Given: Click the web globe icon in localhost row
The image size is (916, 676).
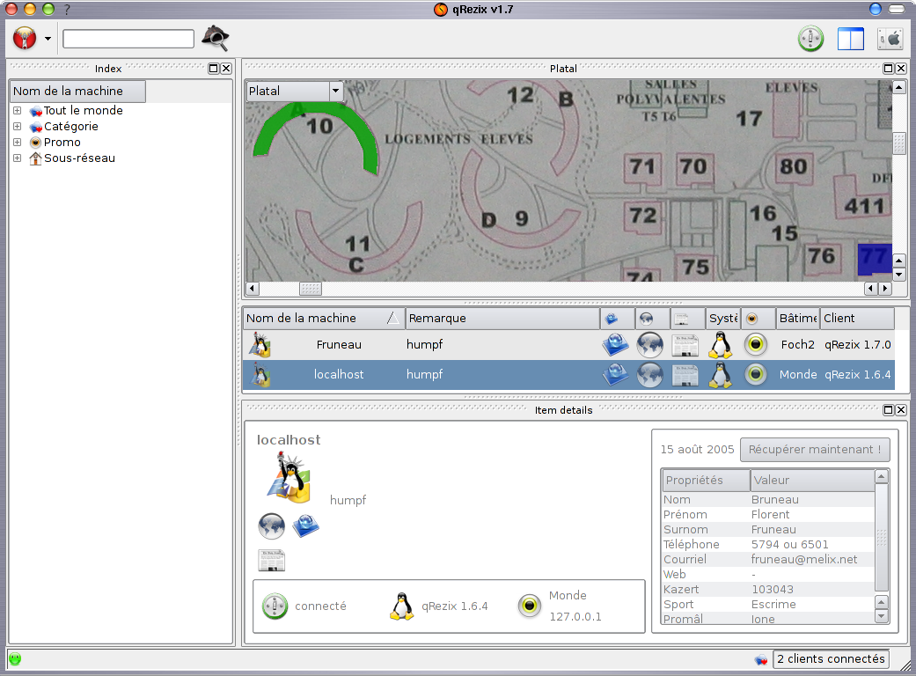Looking at the screenshot, I should (x=649, y=374).
